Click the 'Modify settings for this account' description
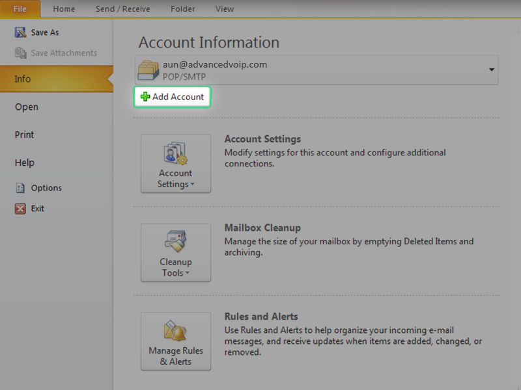 [x=335, y=158]
